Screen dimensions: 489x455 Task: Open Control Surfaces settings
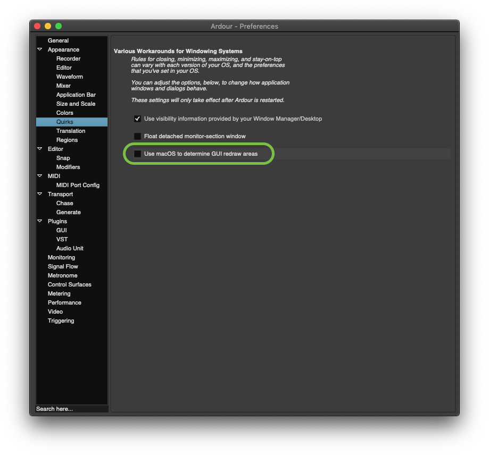click(69, 284)
